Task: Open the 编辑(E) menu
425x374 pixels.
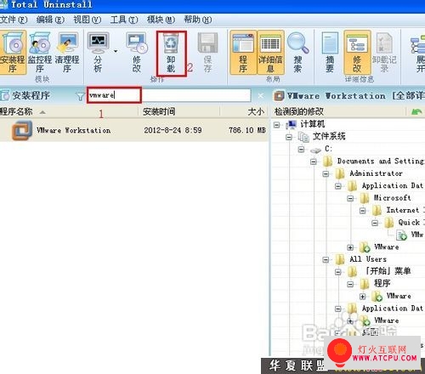Action: 50,20
